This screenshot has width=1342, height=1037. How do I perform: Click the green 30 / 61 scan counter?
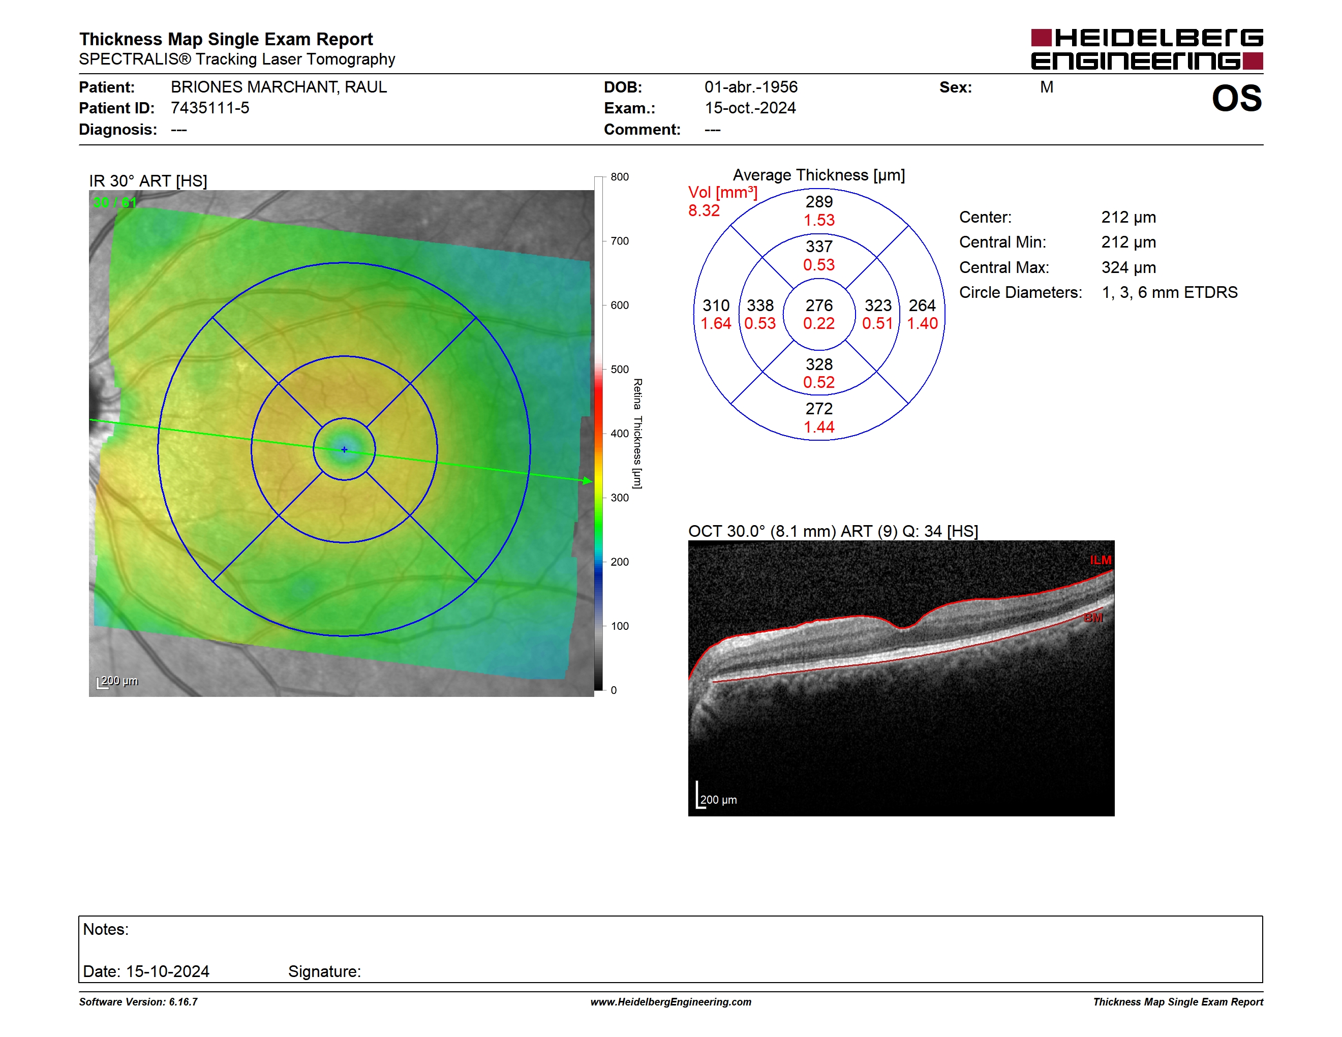[114, 202]
